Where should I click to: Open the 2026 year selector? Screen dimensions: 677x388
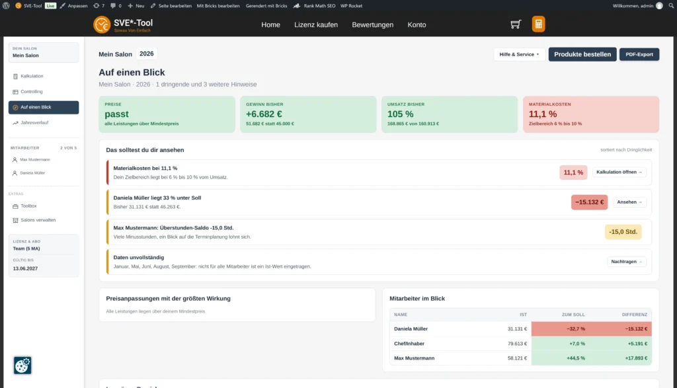point(146,54)
